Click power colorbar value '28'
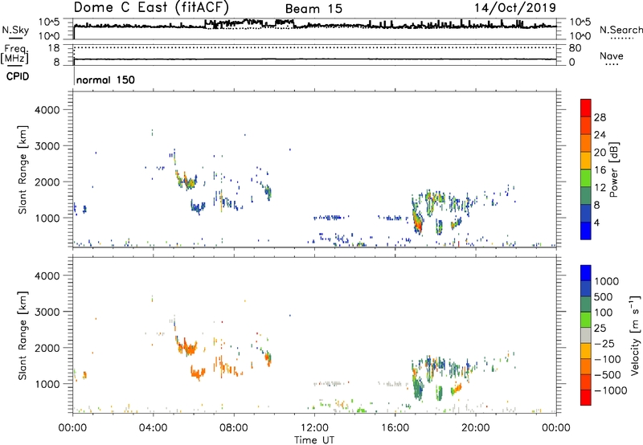Image resolution: width=643 pixels, height=445 pixels. tap(600, 117)
